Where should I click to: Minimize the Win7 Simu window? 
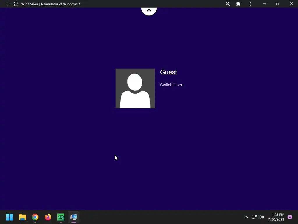(x=265, y=4)
